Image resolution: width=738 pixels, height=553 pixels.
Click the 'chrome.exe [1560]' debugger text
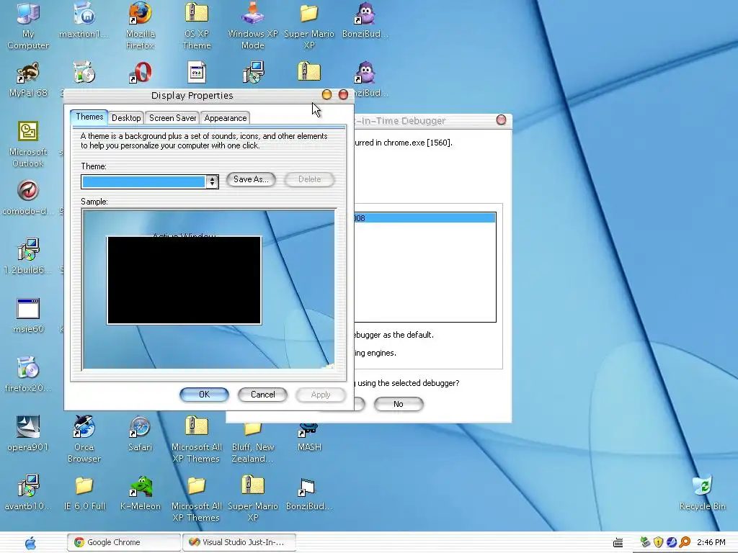pos(417,143)
